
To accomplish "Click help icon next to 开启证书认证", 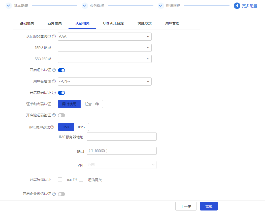I will pos(54,70).
